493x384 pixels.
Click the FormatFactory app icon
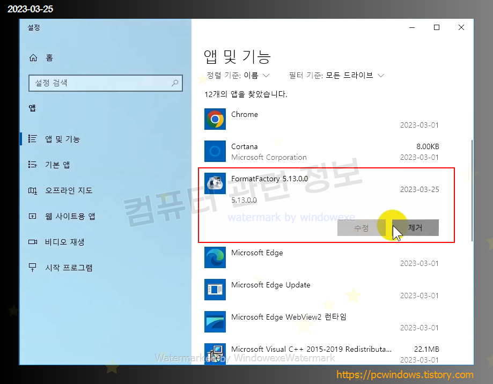[215, 183]
